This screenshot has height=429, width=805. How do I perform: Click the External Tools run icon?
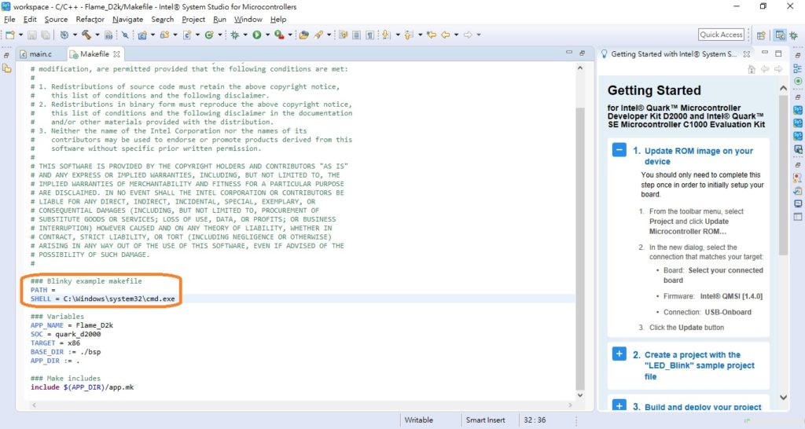click(x=279, y=35)
